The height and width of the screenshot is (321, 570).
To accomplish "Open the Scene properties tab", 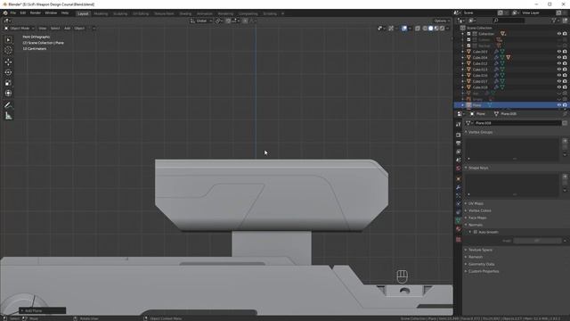I will point(458,160).
